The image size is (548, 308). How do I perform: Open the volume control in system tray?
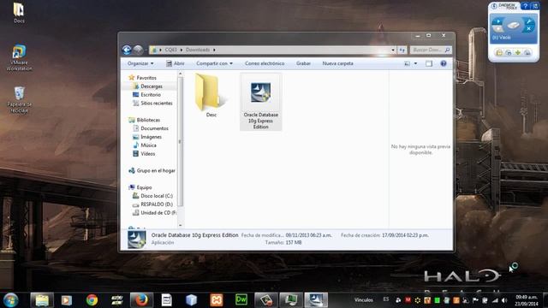(x=503, y=300)
